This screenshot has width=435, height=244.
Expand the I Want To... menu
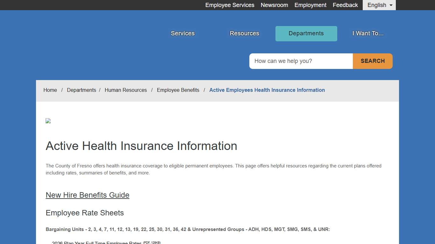pyautogui.click(x=368, y=33)
